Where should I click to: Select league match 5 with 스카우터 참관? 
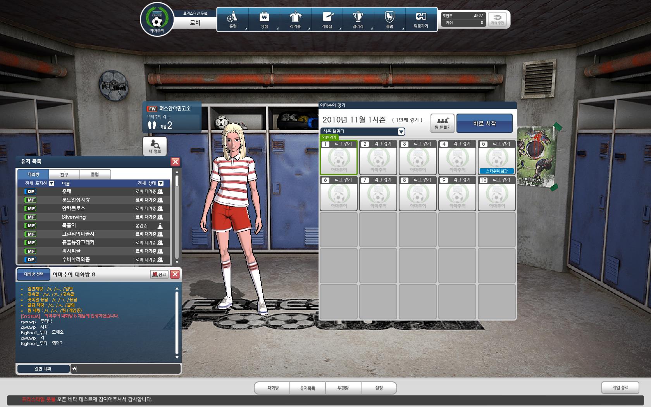(x=496, y=158)
